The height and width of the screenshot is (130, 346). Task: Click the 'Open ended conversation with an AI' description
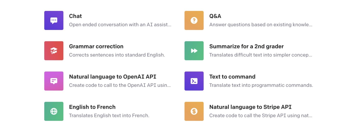[120, 25]
